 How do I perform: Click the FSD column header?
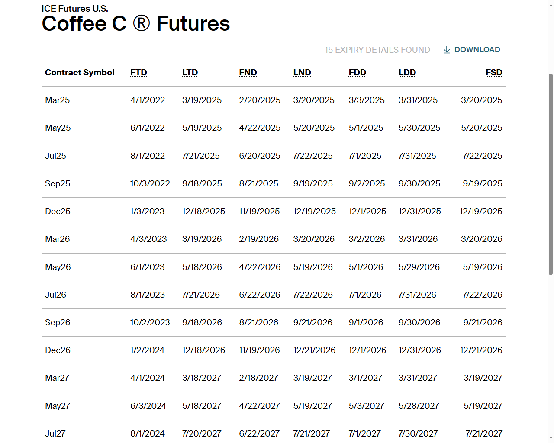coord(494,73)
